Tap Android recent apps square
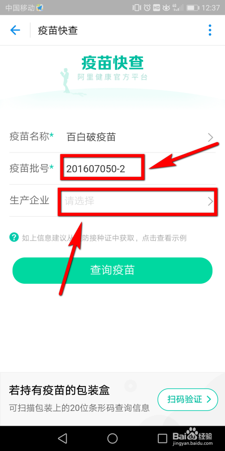225x451 pixels. click(x=162, y=438)
